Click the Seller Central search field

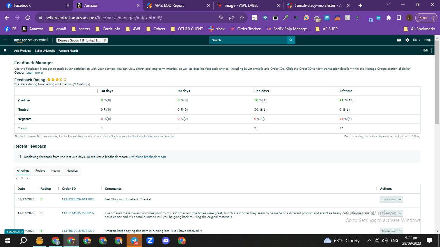pos(248,40)
